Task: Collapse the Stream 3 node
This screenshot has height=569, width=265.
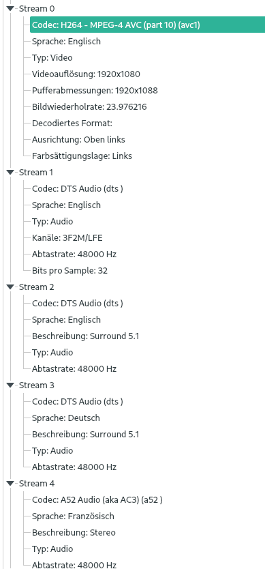Action: [10, 385]
